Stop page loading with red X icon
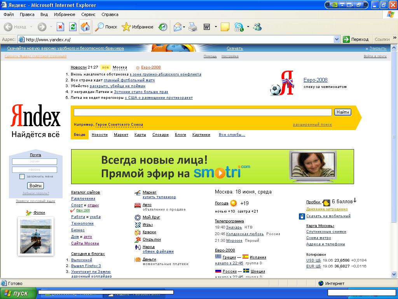The height and width of the screenshot is (299, 398). [x=60, y=27]
